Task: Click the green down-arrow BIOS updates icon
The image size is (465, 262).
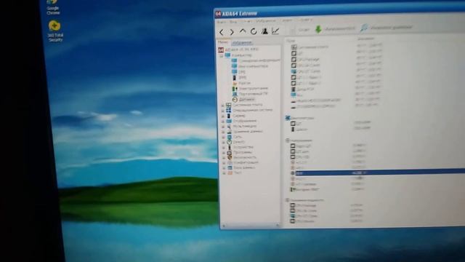Action: click(318, 29)
